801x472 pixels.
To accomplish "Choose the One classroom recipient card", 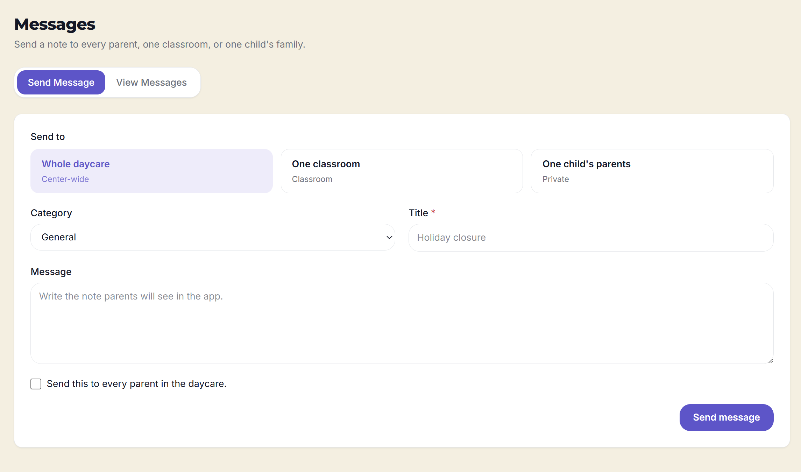I will (402, 171).
